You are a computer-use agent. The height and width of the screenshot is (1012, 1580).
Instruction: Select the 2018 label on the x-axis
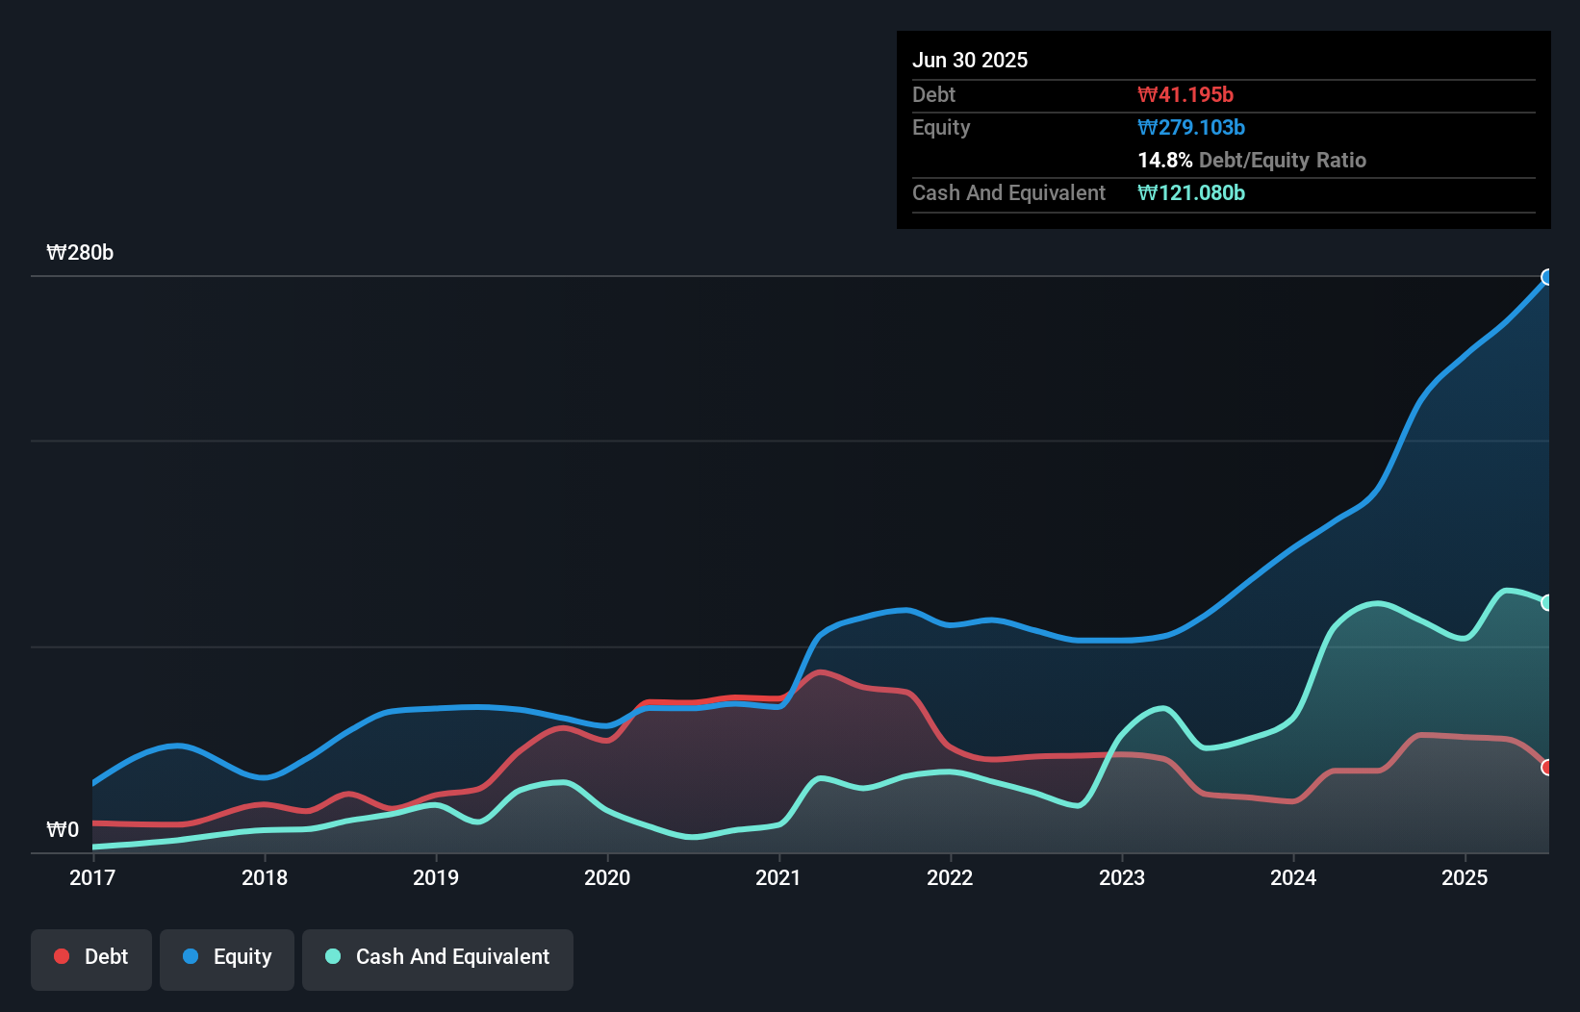265,877
